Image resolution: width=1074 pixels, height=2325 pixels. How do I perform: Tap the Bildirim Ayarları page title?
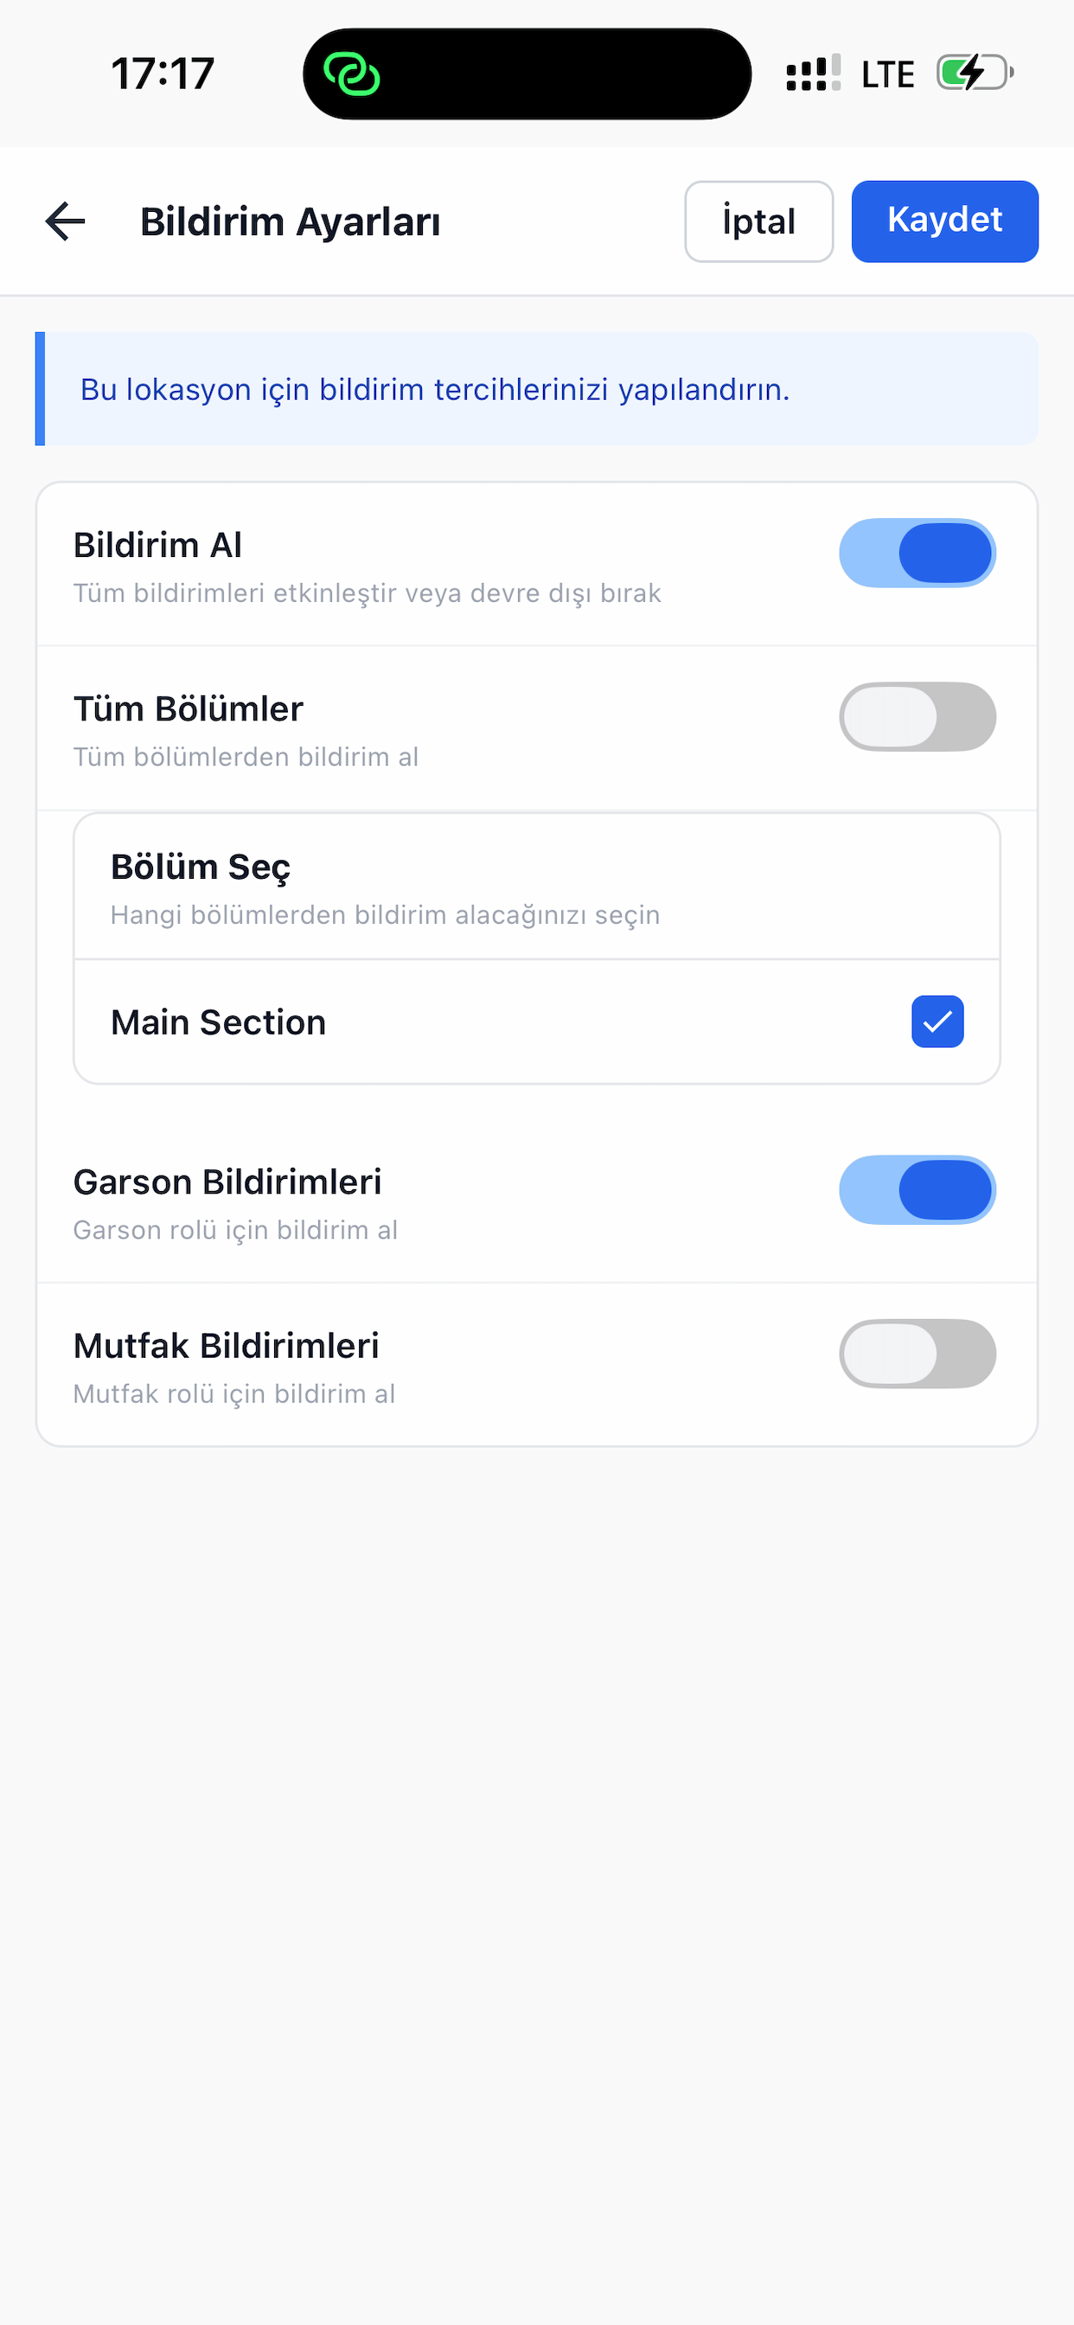point(290,222)
